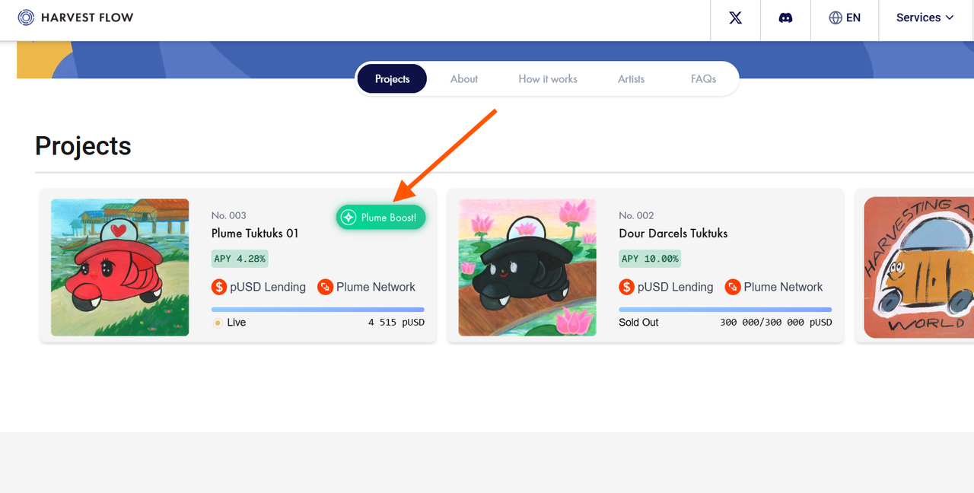This screenshot has height=493, width=974.
Task: Click pUSD icon on Dour Darcels Tuktuks card
Action: coord(627,287)
